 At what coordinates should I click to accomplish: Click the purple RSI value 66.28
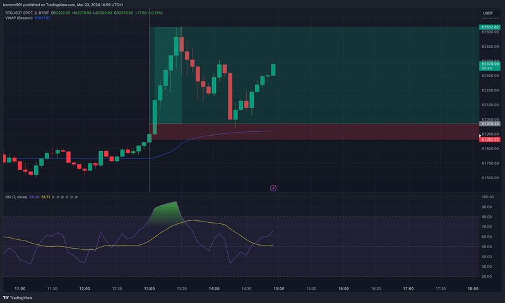coord(34,197)
